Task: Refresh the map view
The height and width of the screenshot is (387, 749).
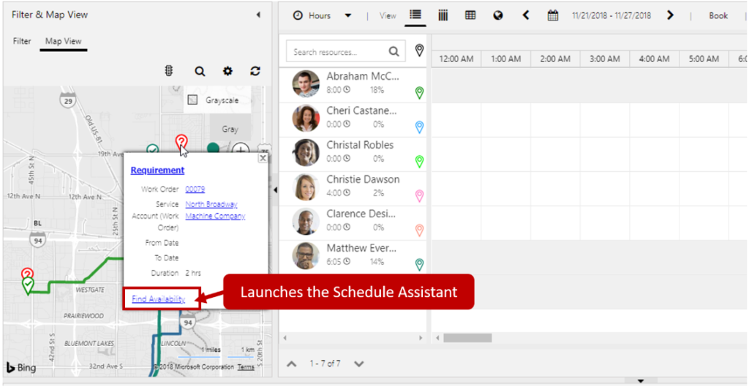Action: [255, 71]
